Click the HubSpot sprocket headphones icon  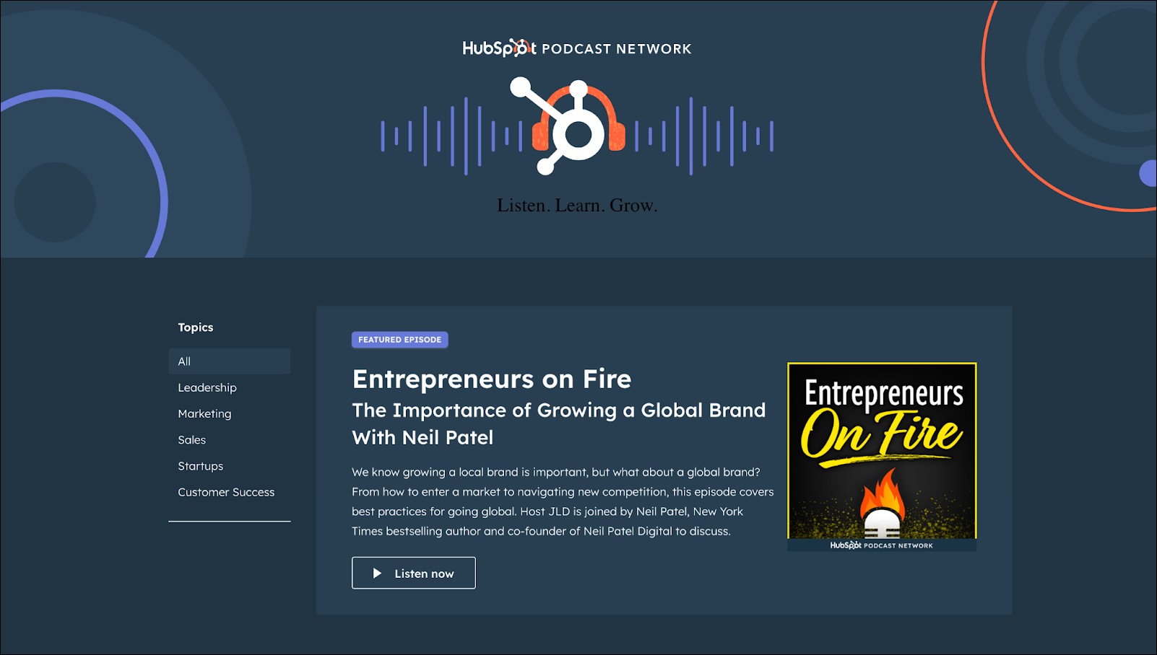click(578, 126)
